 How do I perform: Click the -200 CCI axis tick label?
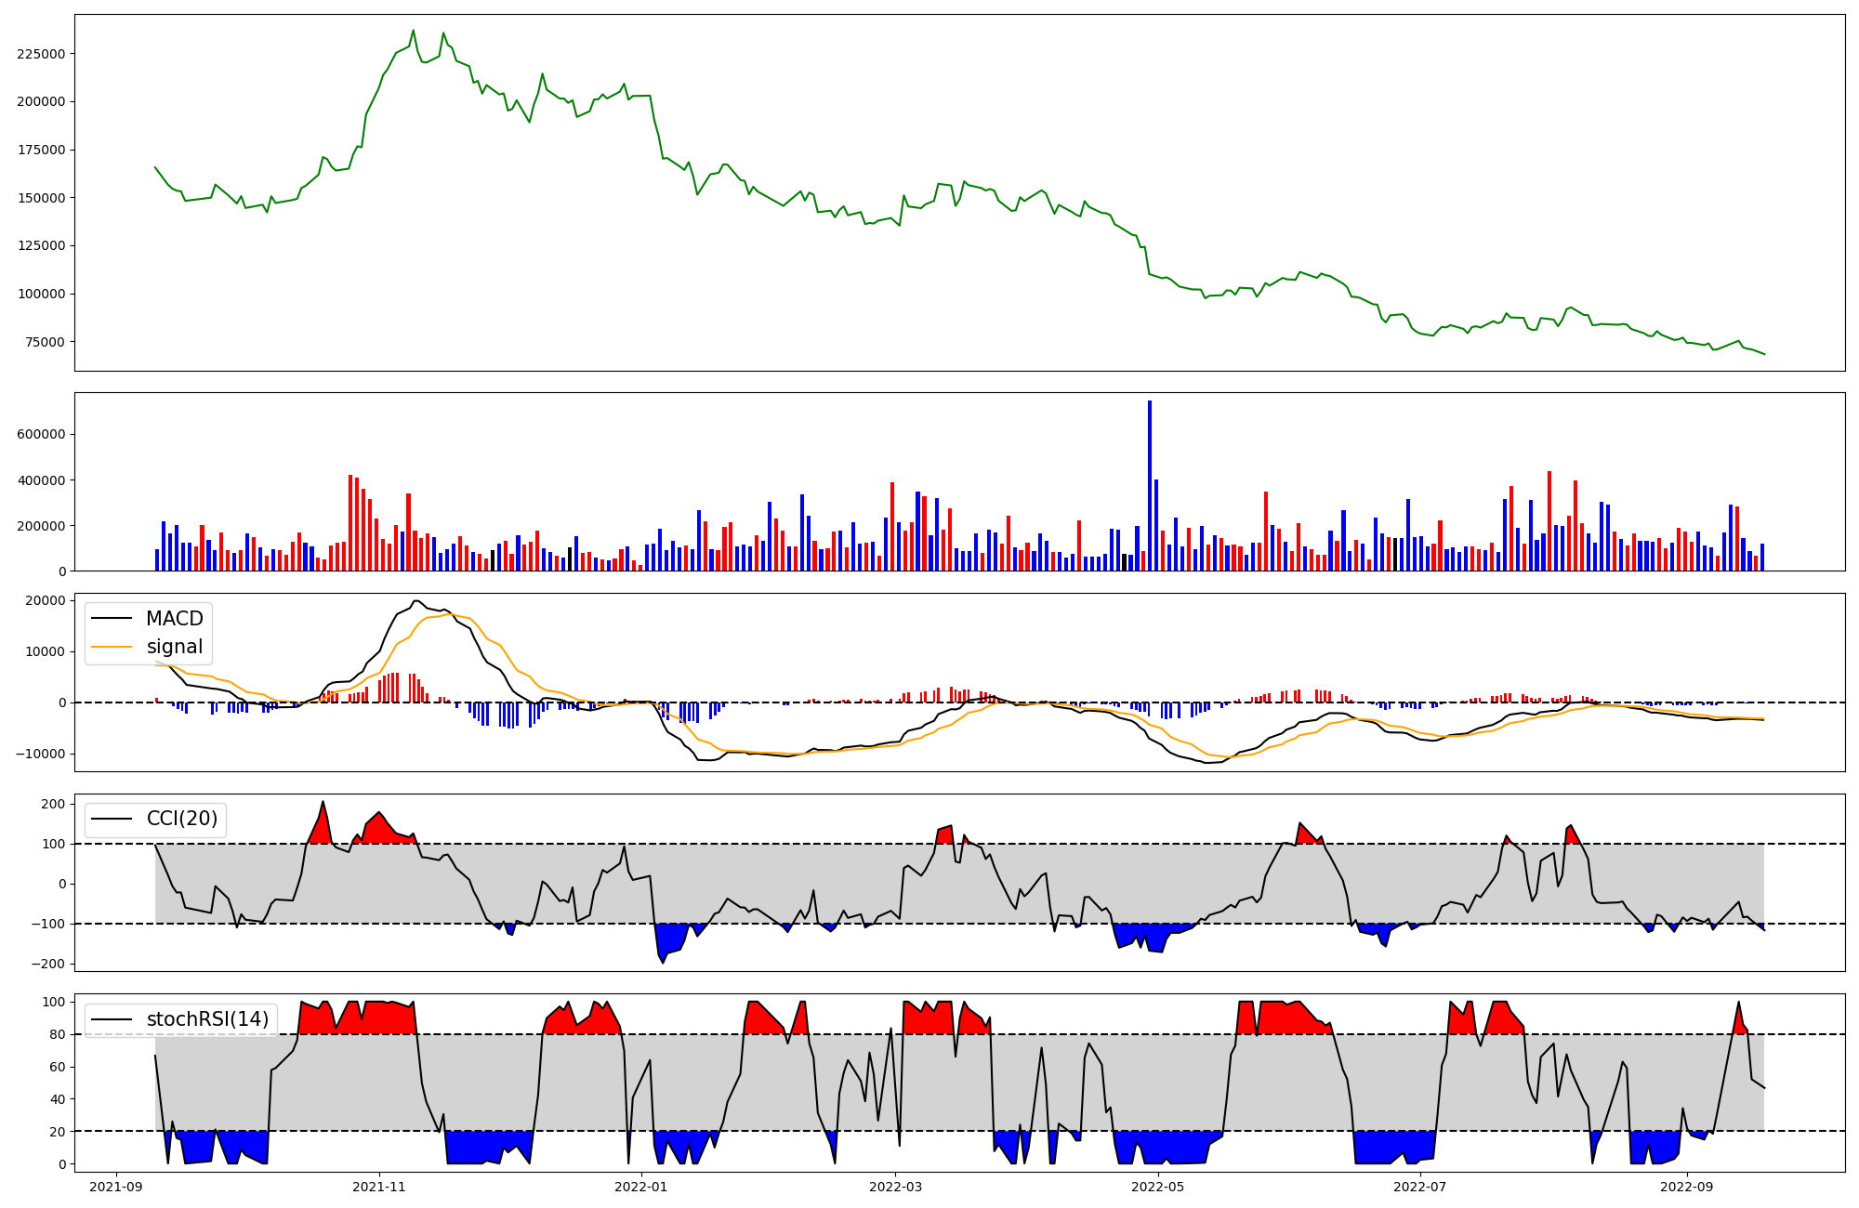[x=48, y=965]
